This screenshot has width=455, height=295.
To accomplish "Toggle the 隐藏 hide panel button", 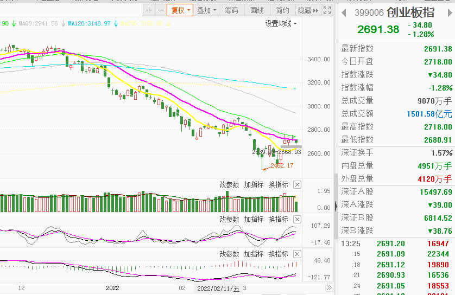I will coord(308,10).
